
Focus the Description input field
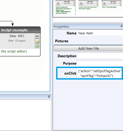pos(100,56)
